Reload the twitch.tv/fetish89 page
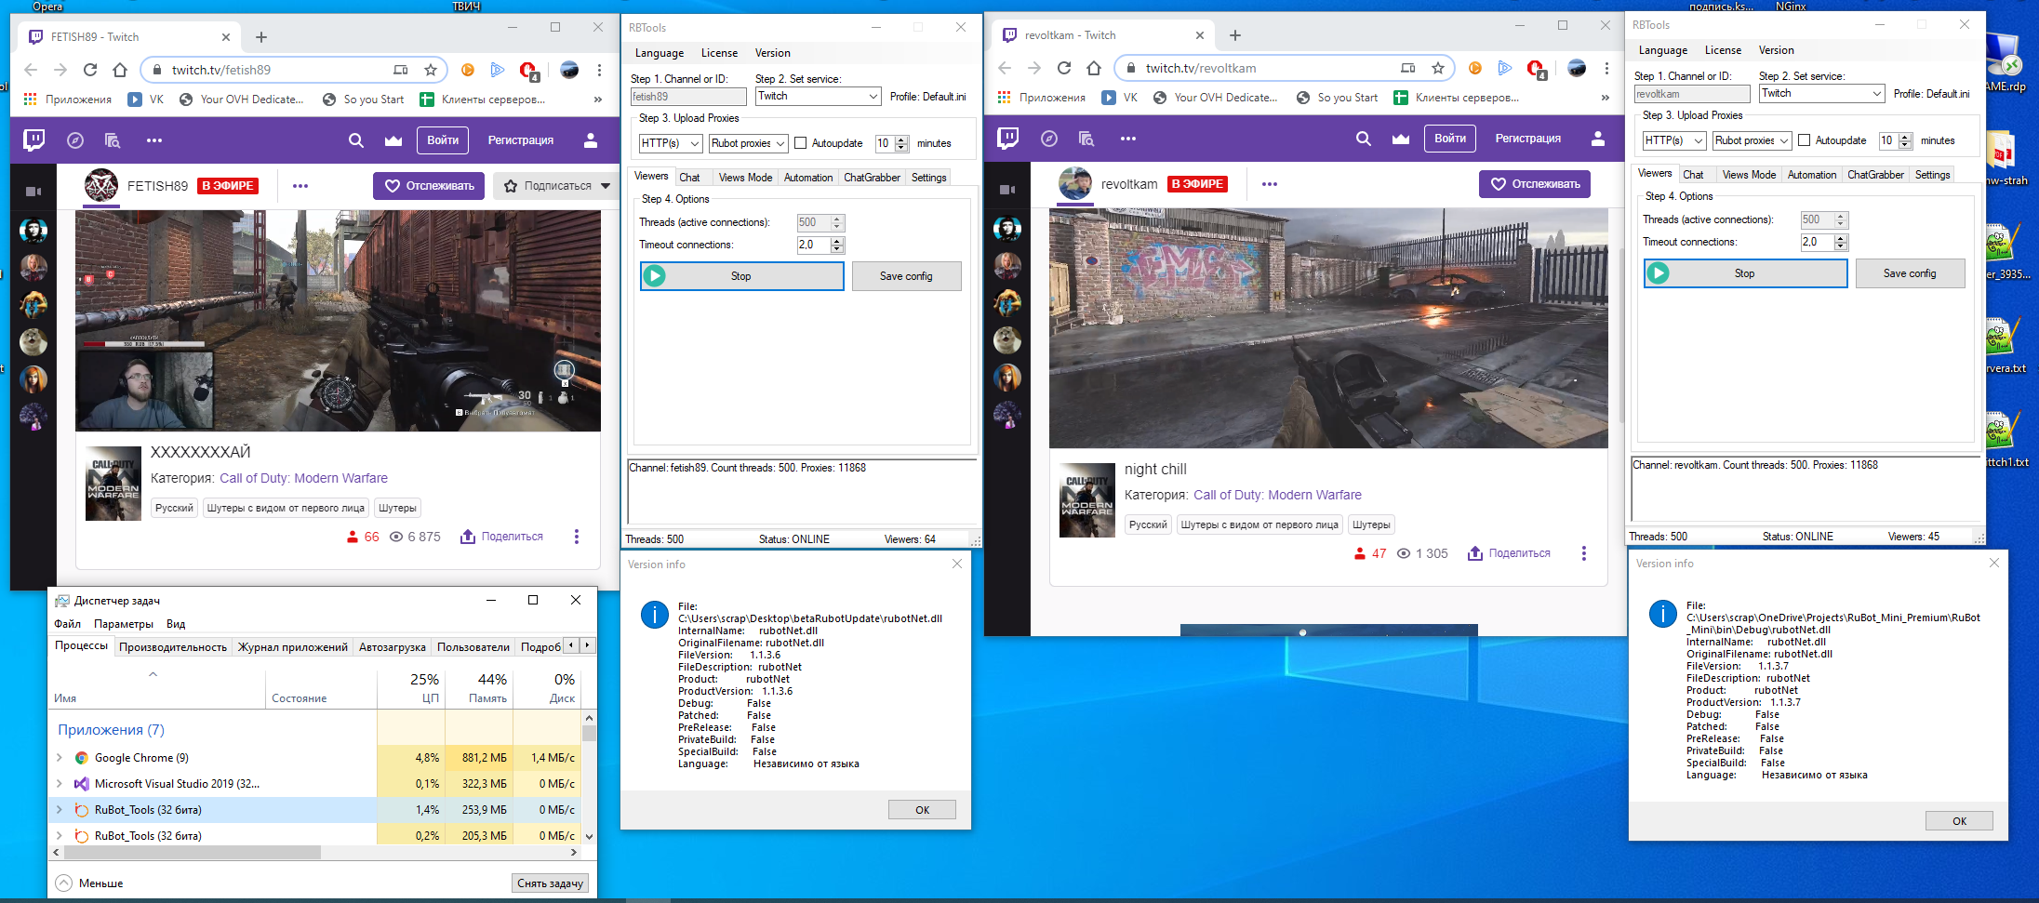The height and width of the screenshot is (903, 2039). pyautogui.click(x=90, y=70)
